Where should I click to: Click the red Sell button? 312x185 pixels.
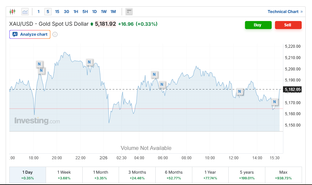[x=288, y=25]
